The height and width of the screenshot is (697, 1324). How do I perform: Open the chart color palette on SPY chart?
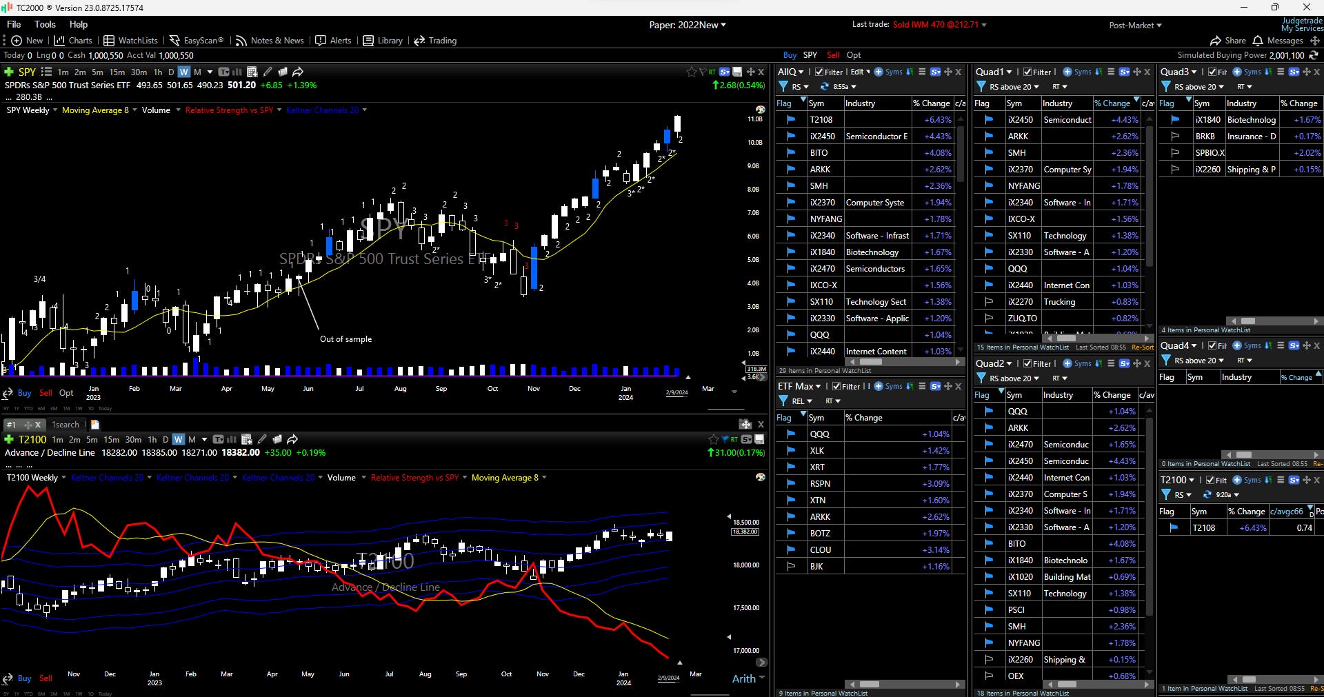(x=760, y=110)
